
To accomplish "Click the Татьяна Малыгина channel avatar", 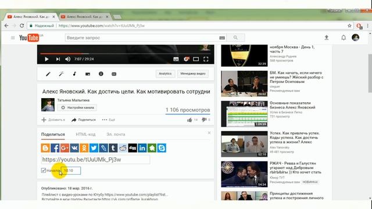I will pos(48,105).
